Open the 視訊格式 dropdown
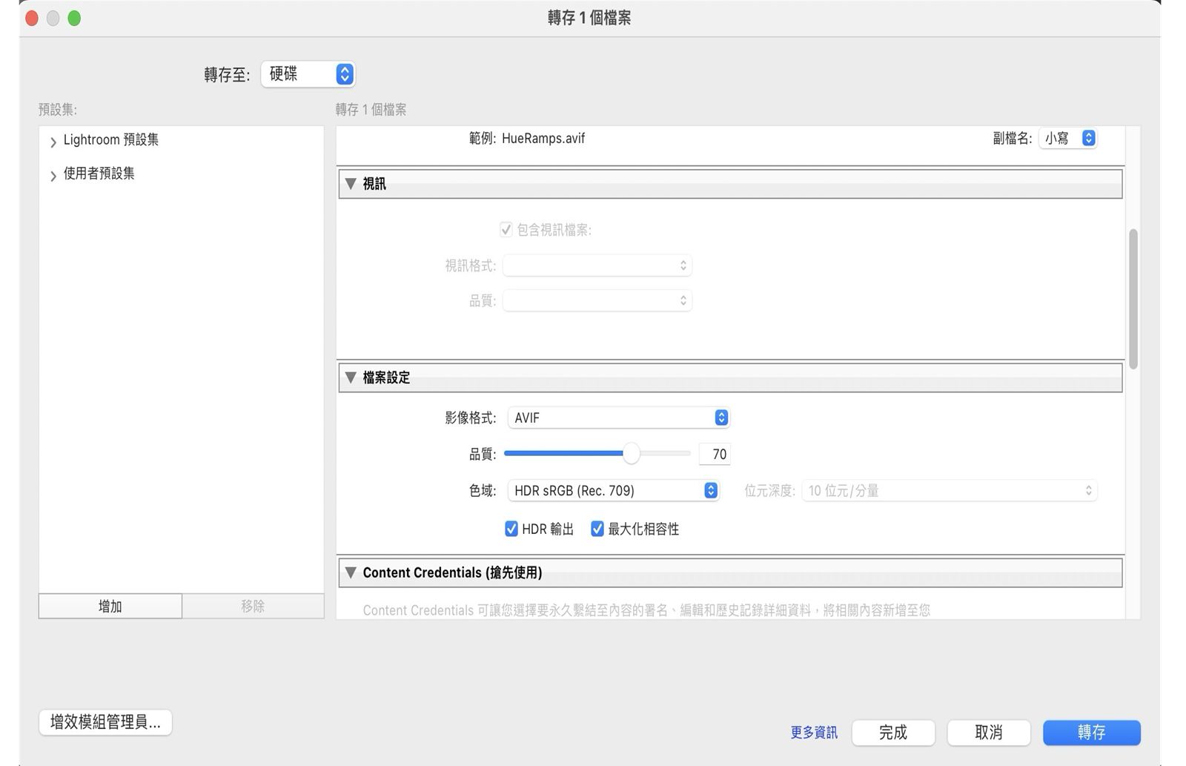Screen dimensions: 1186x766 click(597, 265)
